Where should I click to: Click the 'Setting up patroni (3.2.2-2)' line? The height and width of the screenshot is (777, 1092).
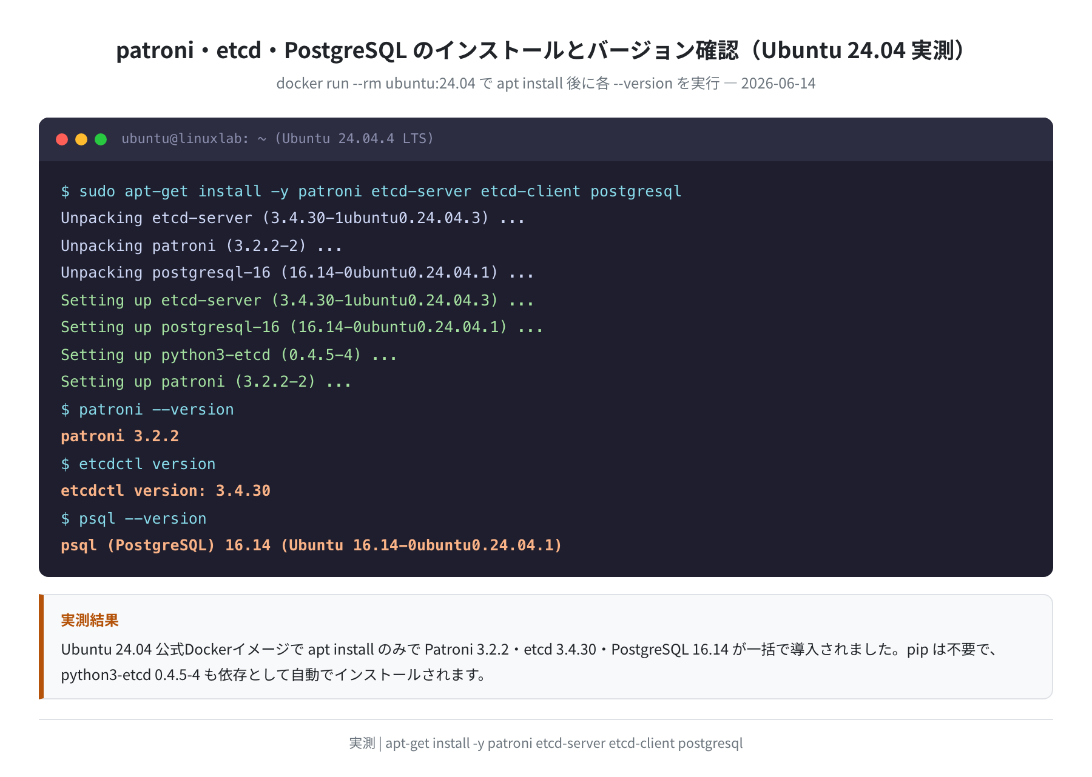pyautogui.click(x=206, y=382)
